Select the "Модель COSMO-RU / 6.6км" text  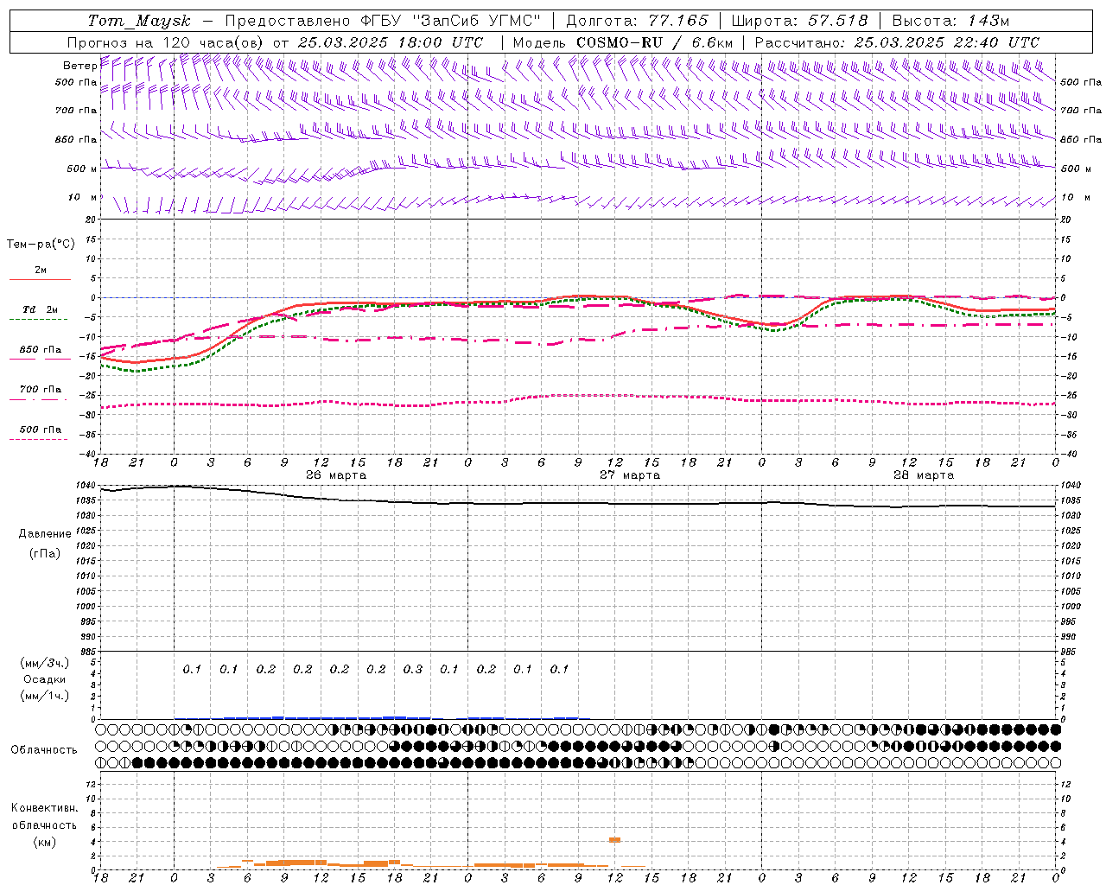pos(623,42)
